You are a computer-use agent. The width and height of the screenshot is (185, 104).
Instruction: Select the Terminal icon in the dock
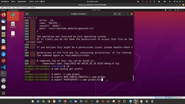click(3, 74)
